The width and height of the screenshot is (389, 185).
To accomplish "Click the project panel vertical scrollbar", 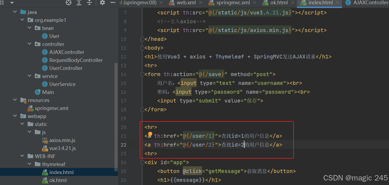I will tap(116, 117).
